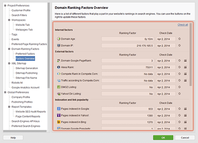
Task: Open Help for this dialog
Action: [x=13, y=138]
